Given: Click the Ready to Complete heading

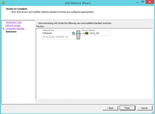Looking at the screenshot, I should 17,9.
